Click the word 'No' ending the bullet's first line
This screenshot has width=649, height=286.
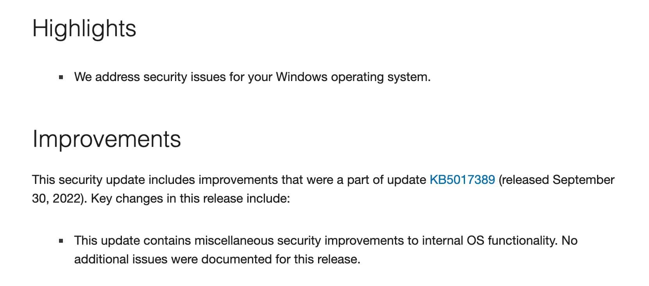569,240
